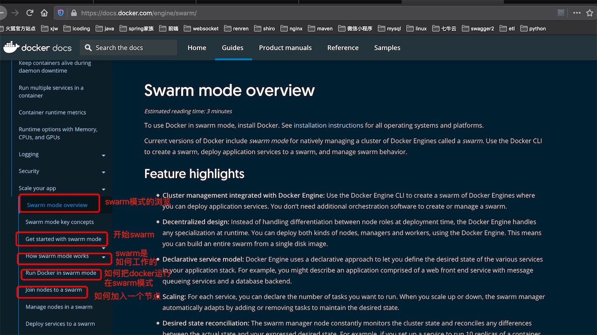This screenshot has height=335, width=597.
Task: Open the python bookmark folder
Action: [533, 28]
